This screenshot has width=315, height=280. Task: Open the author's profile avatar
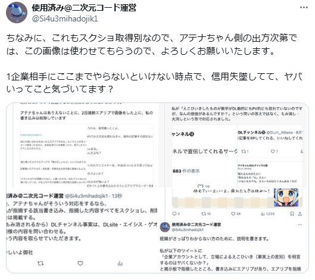[x=17, y=13]
